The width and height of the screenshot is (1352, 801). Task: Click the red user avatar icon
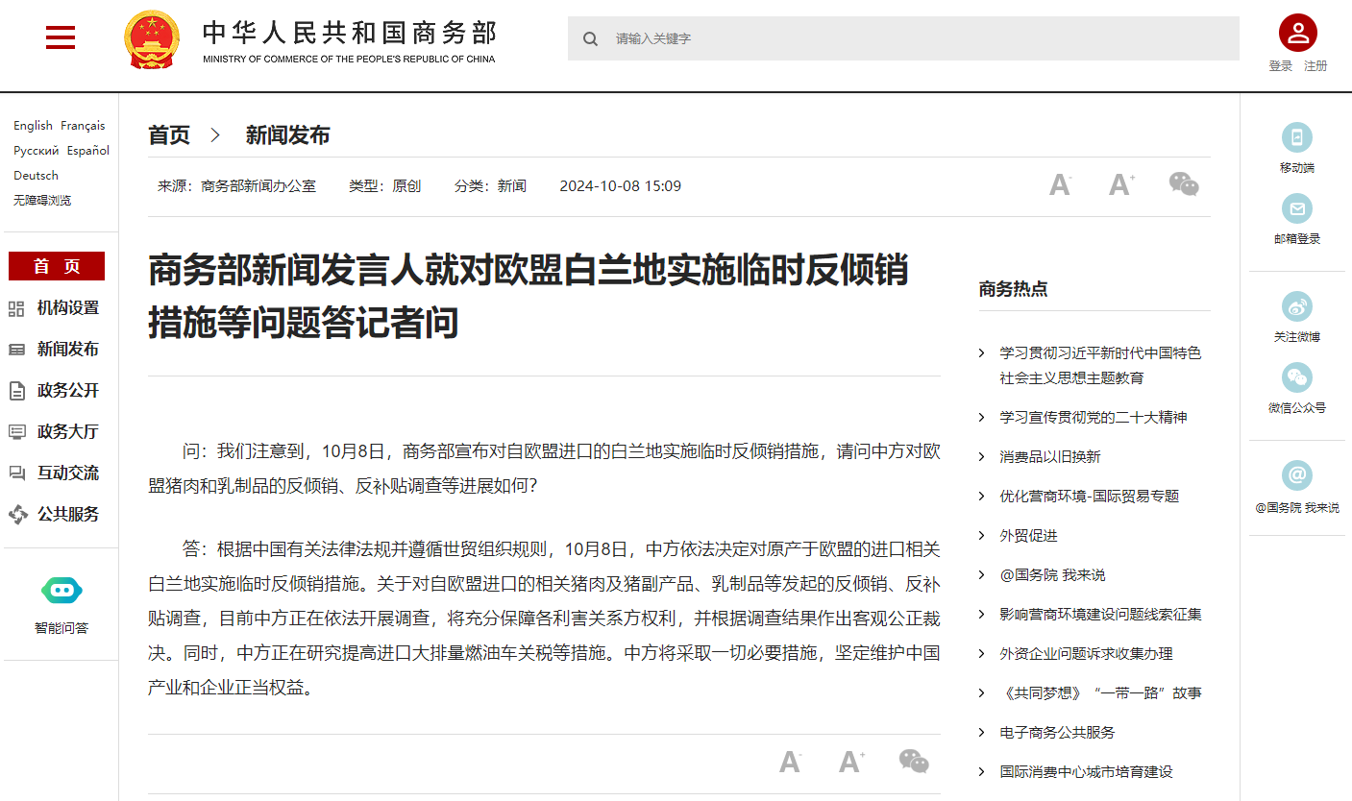1297,34
